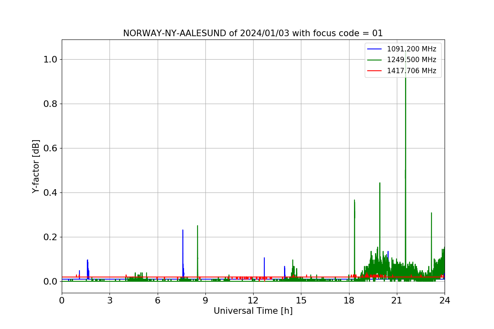This screenshot has height=329, width=494.
Task: Click the x-axis tick label 6
Action: (157, 300)
